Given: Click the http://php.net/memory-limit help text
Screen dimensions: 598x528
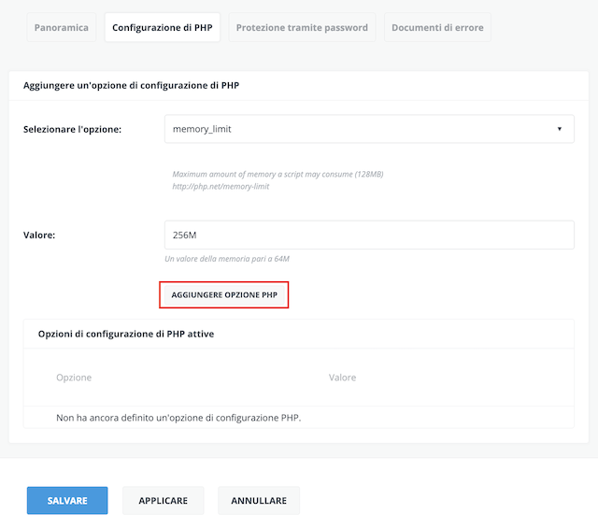Looking at the screenshot, I should (x=221, y=187).
